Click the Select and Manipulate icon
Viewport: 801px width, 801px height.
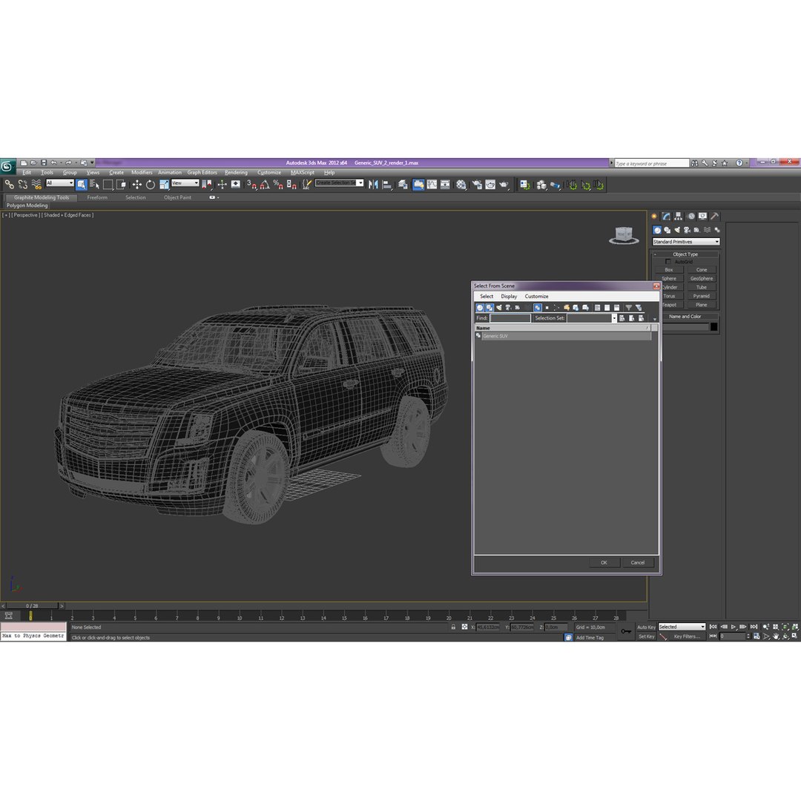[x=222, y=185]
